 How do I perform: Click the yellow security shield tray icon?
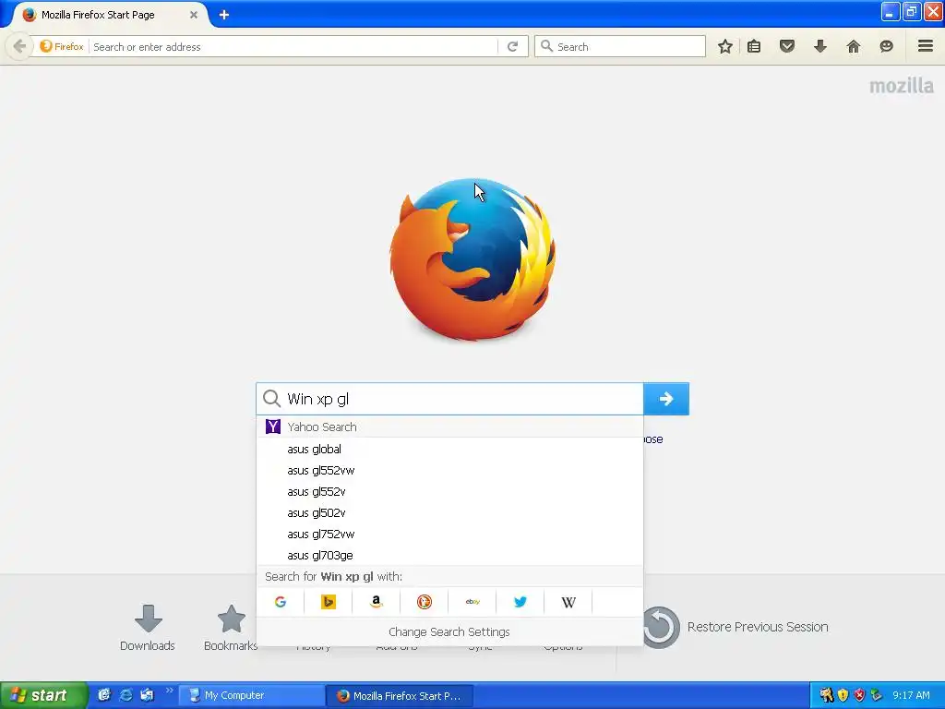pos(843,695)
